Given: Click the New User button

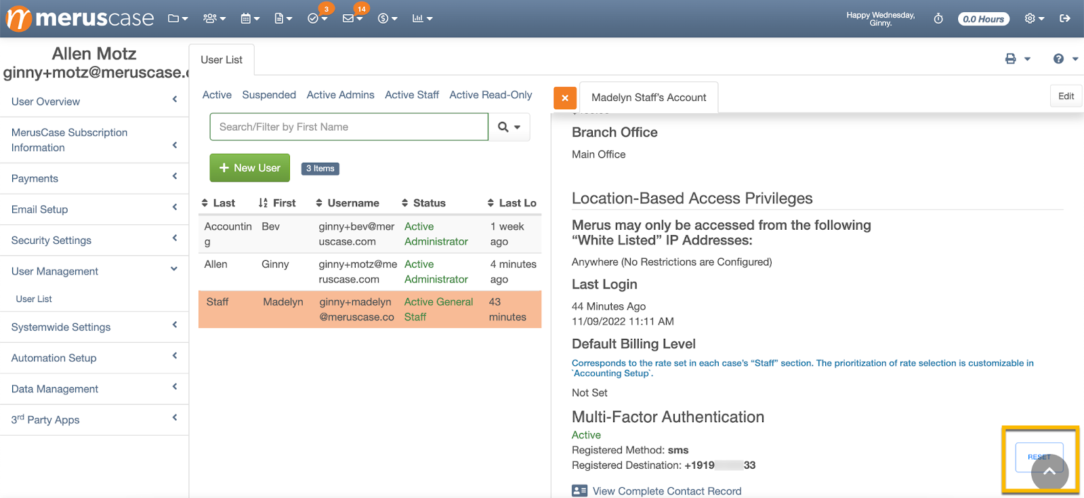Looking at the screenshot, I should tap(250, 168).
